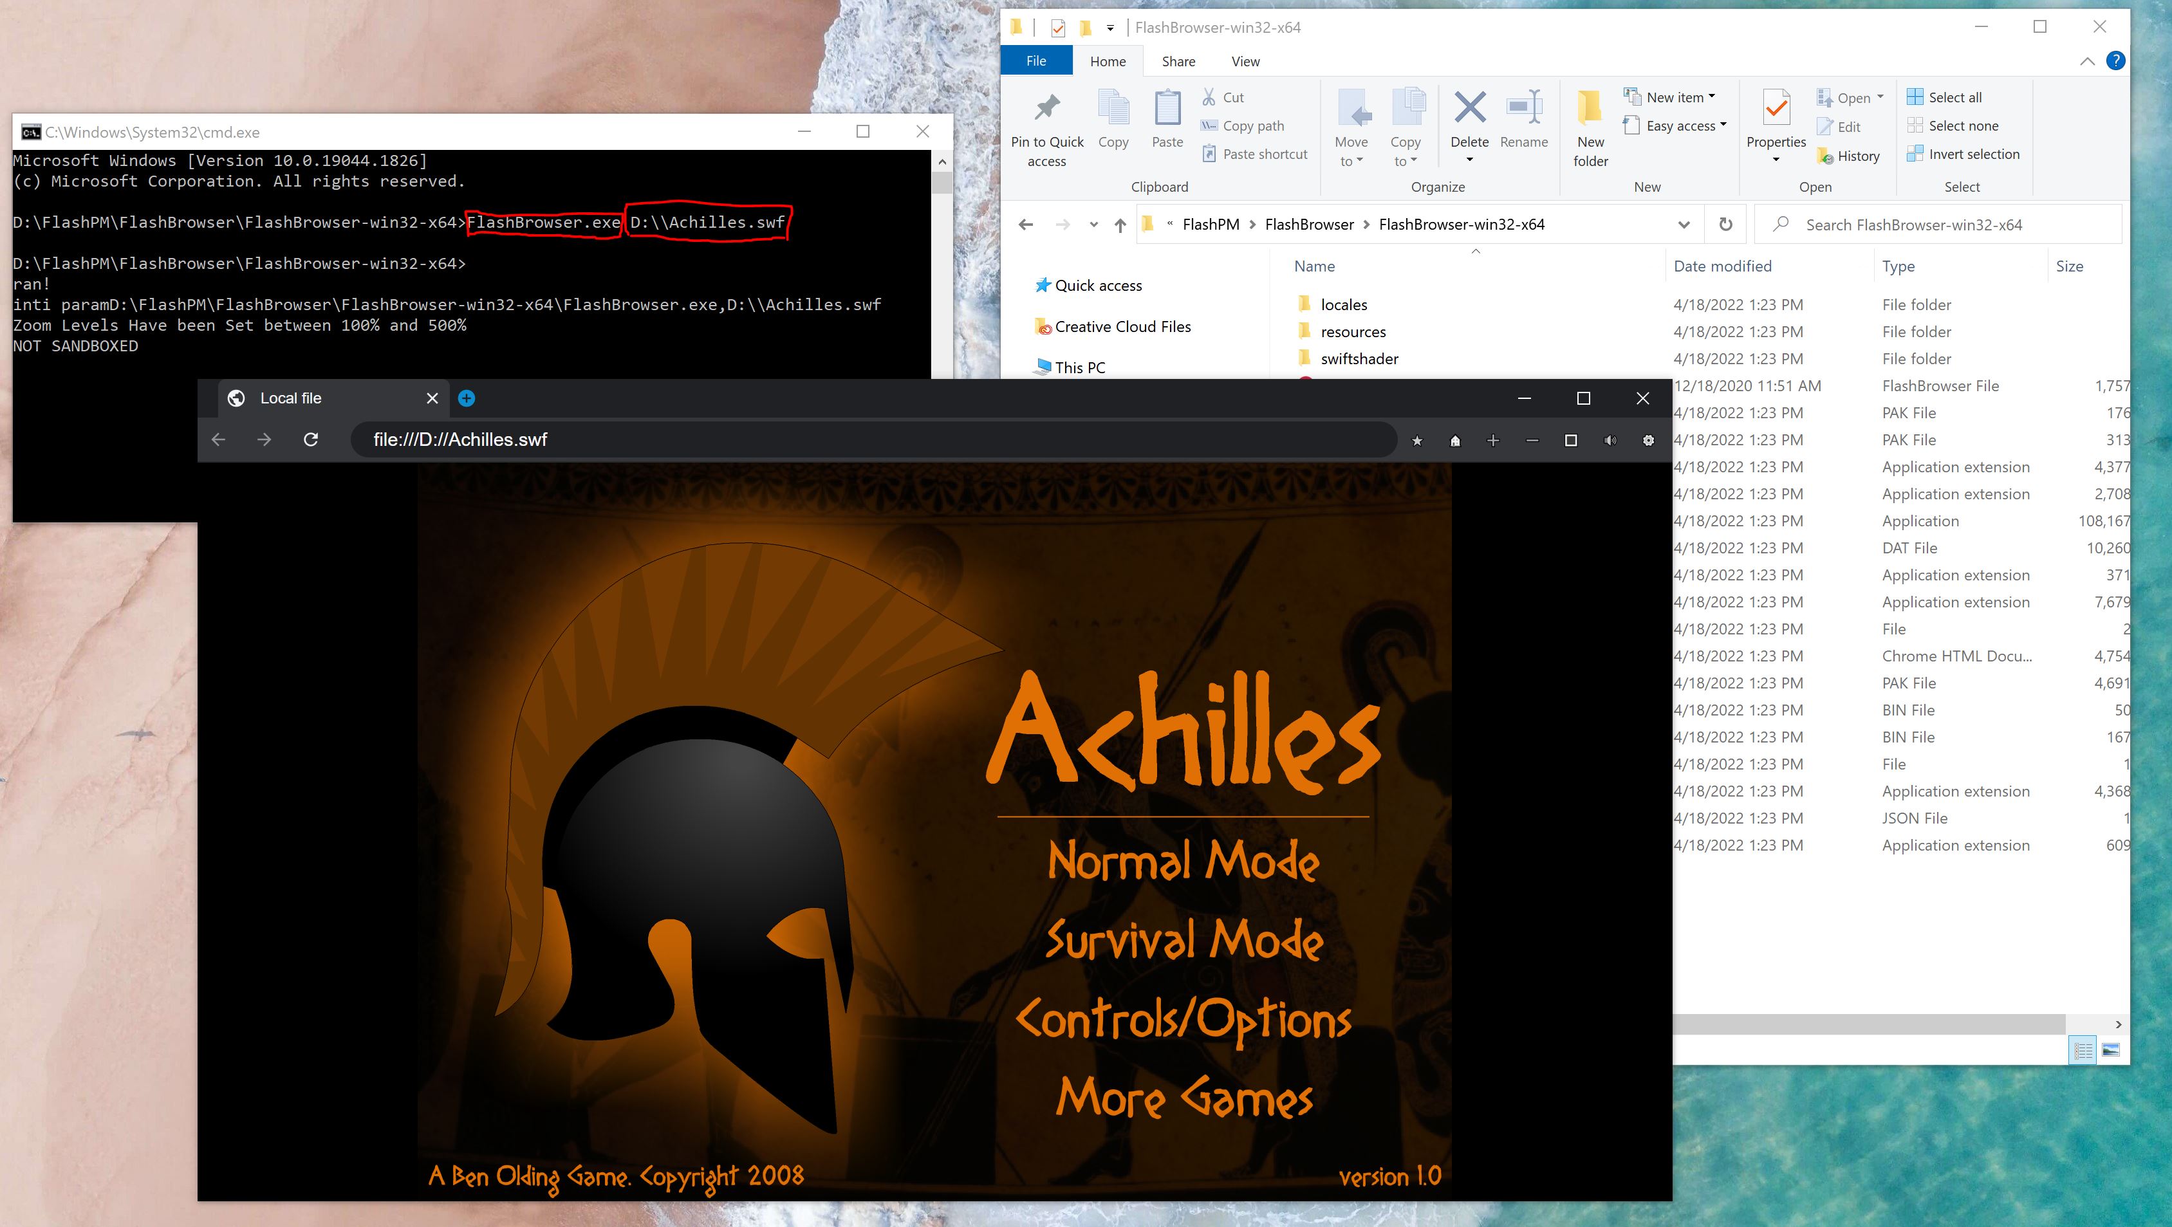
Task: Click Explorer up-one-level arrow
Action: coord(1120,224)
